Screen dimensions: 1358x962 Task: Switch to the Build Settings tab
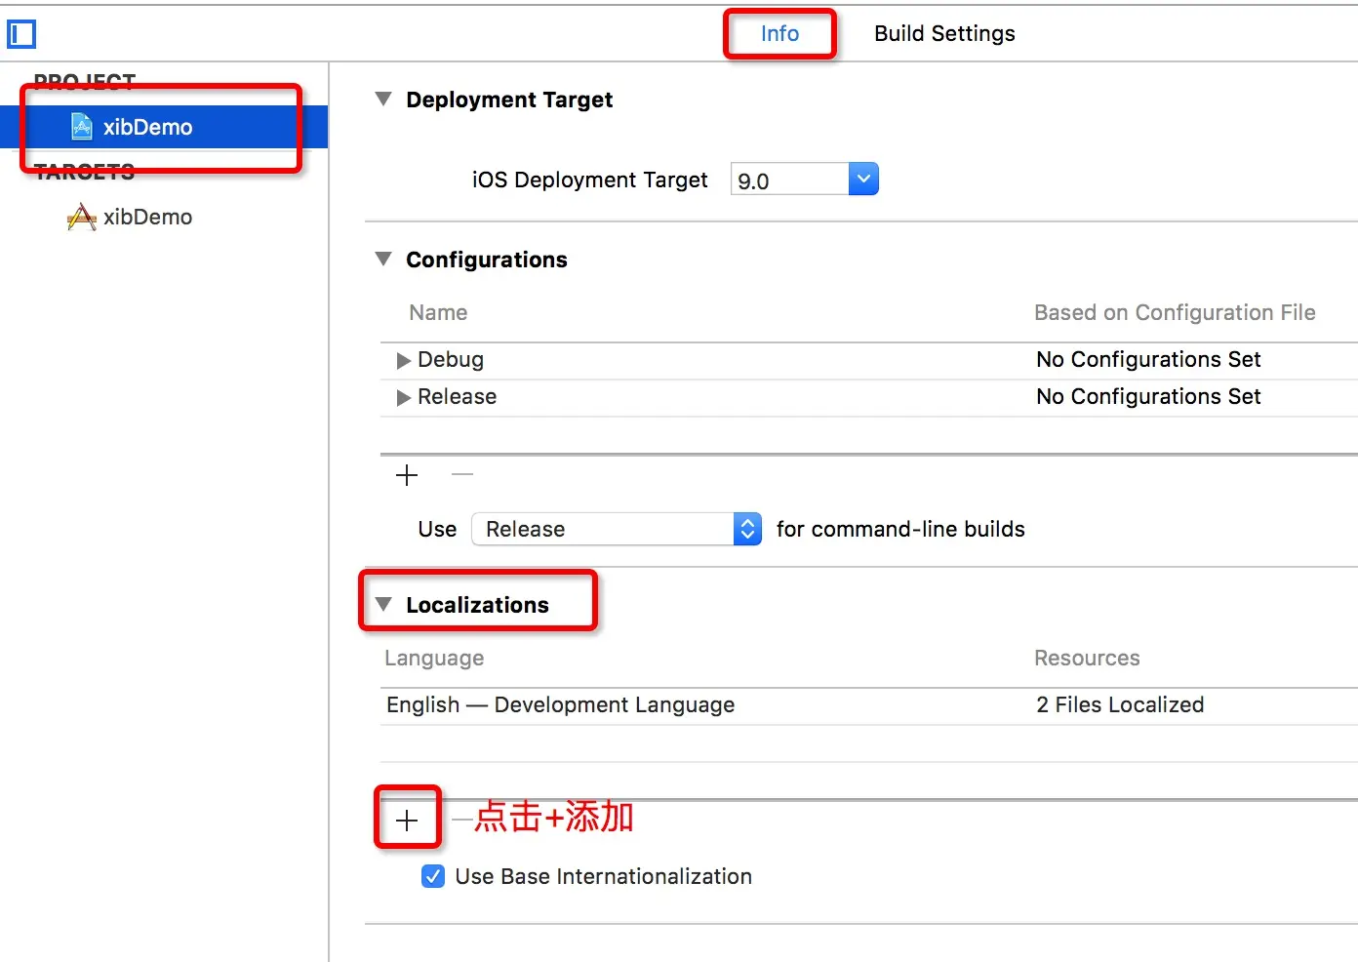944,33
